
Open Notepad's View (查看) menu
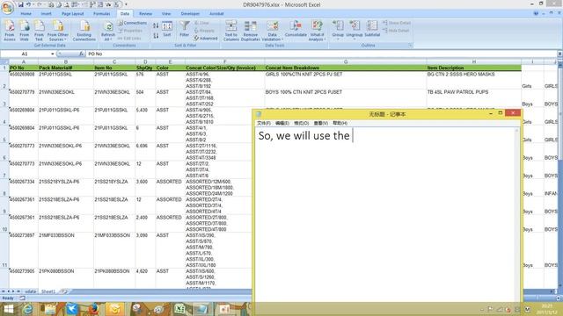pyautogui.click(x=320, y=123)
